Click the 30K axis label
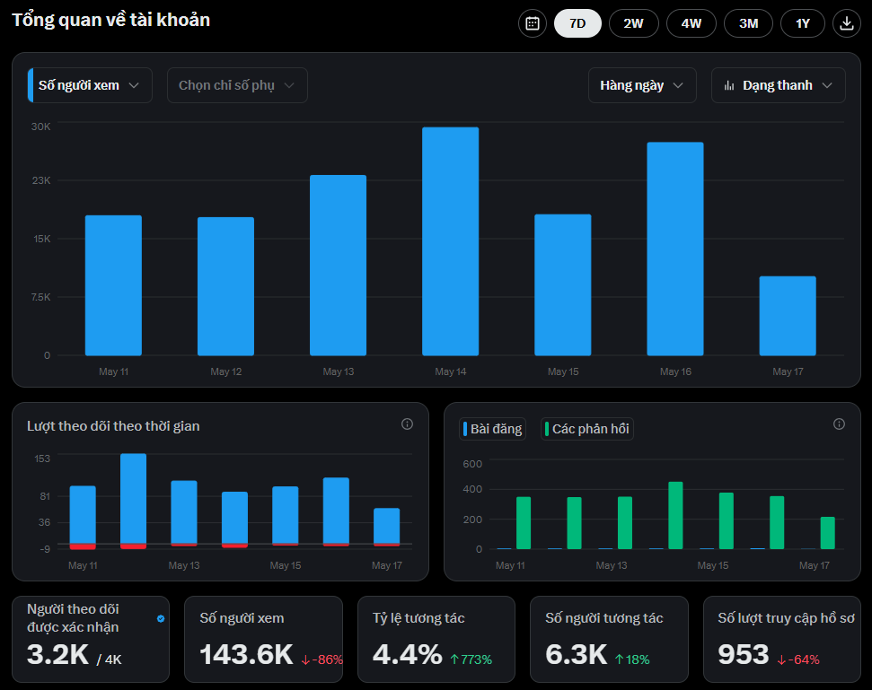The width and height of the screenshot is (872, 690). click(x=40, y=127)
